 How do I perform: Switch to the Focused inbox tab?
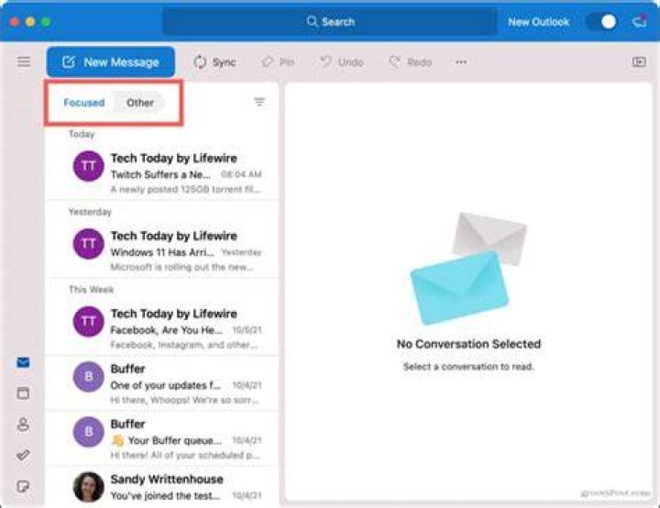84,103
